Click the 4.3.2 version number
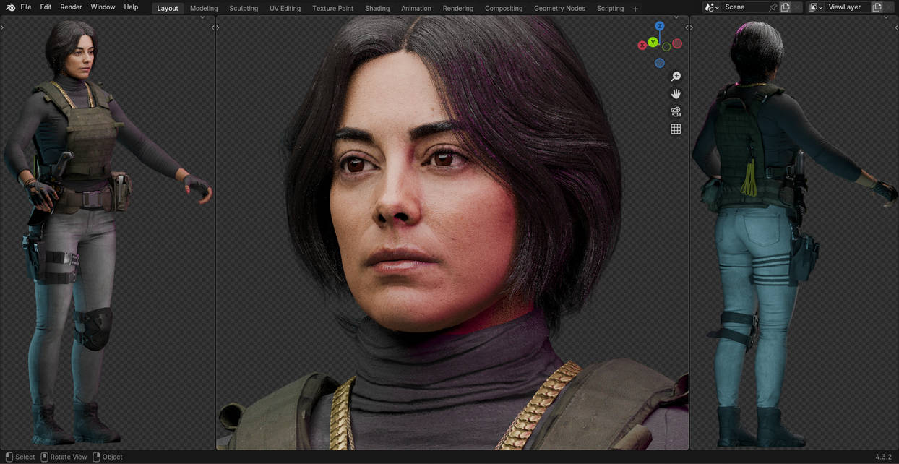This screenshot has width=899, height=464. (883, 457)
